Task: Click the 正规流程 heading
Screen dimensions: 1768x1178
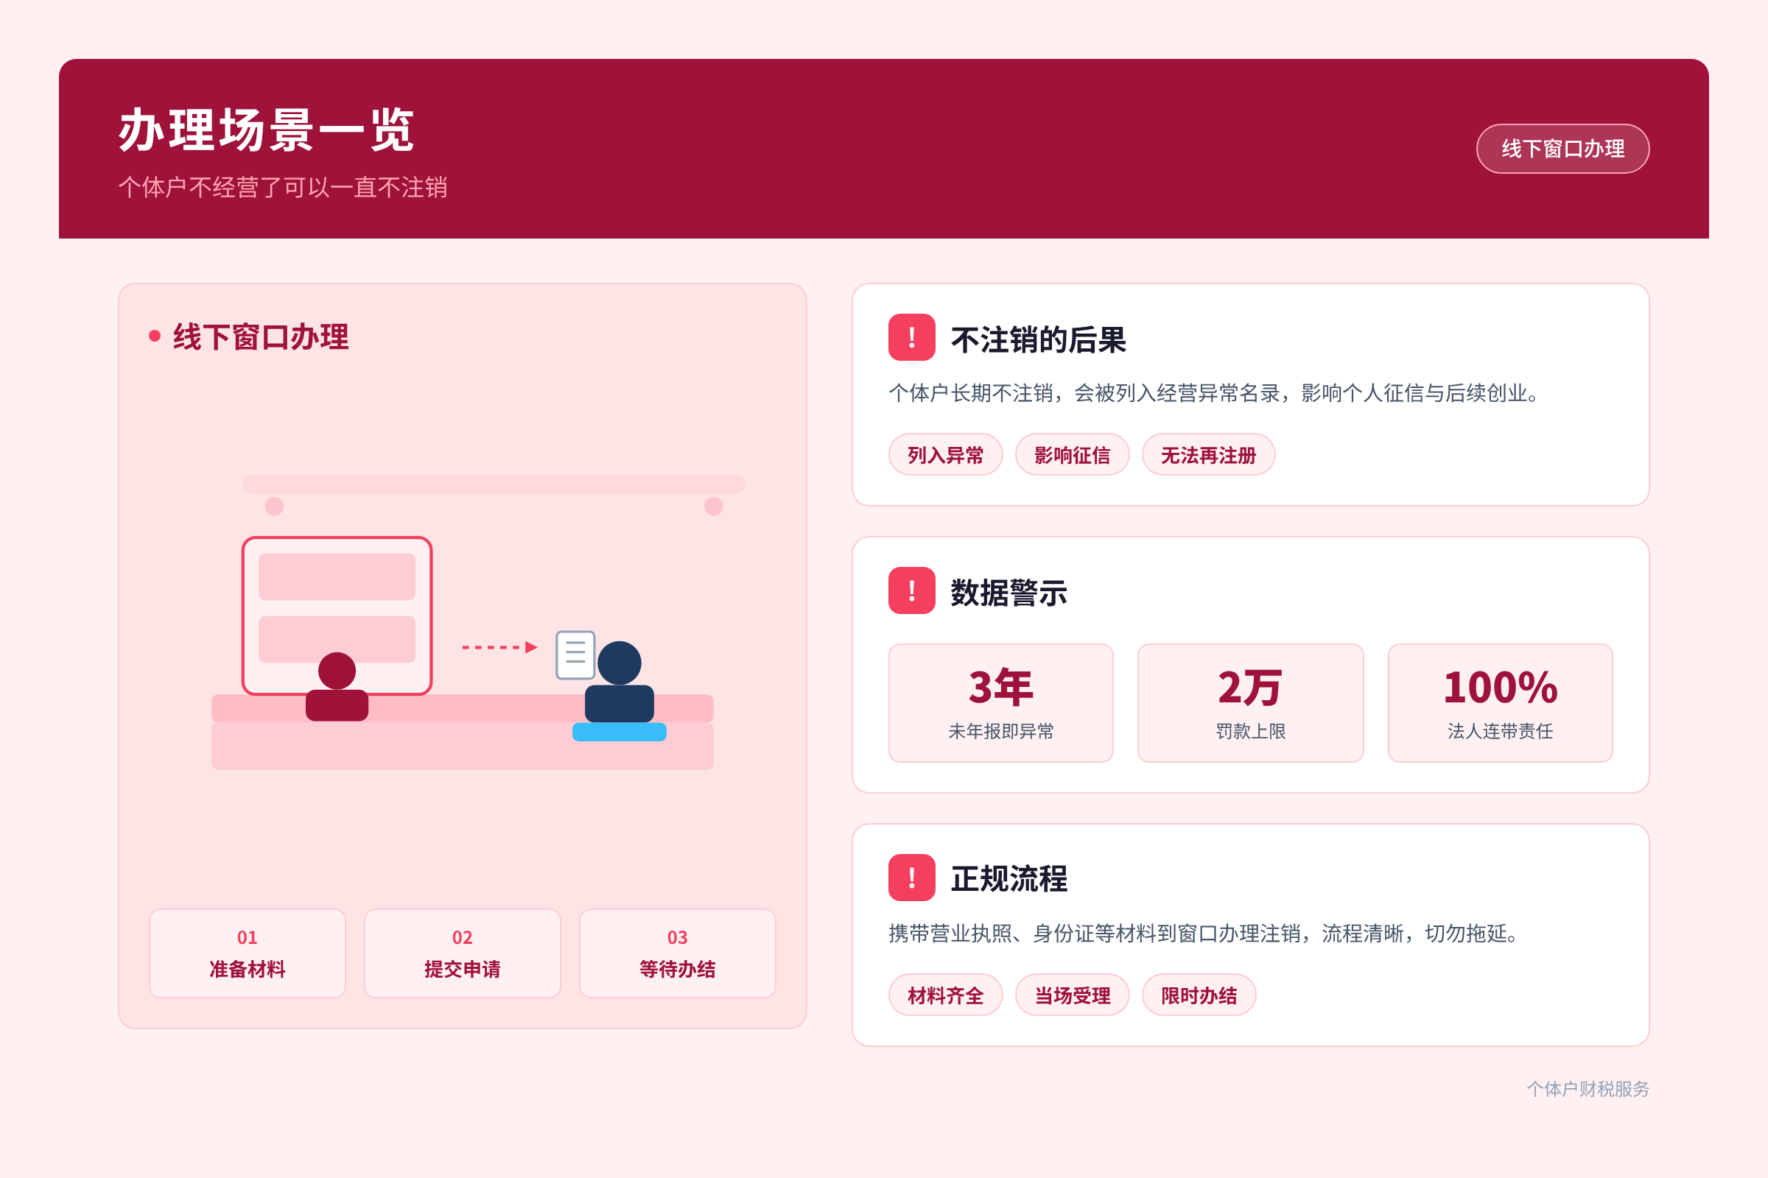Action: pos(1008,879)
